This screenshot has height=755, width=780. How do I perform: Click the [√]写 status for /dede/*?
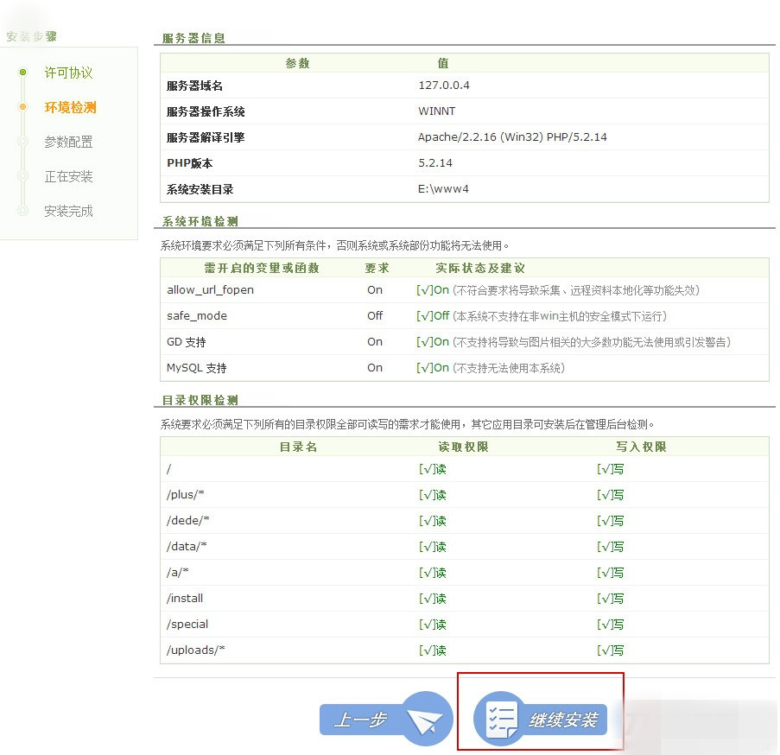pyautogui.click(x=611, y=521)
